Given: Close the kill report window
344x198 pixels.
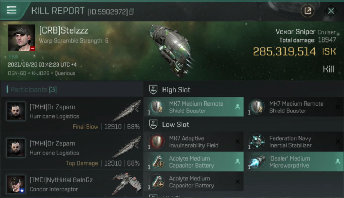Looking at the screenshot, I should 331,11.
